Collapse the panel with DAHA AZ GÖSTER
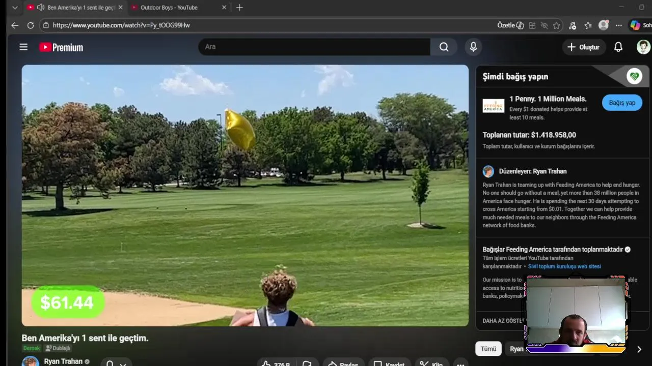This screenshot has height=366, width=652. coord(503,321)
